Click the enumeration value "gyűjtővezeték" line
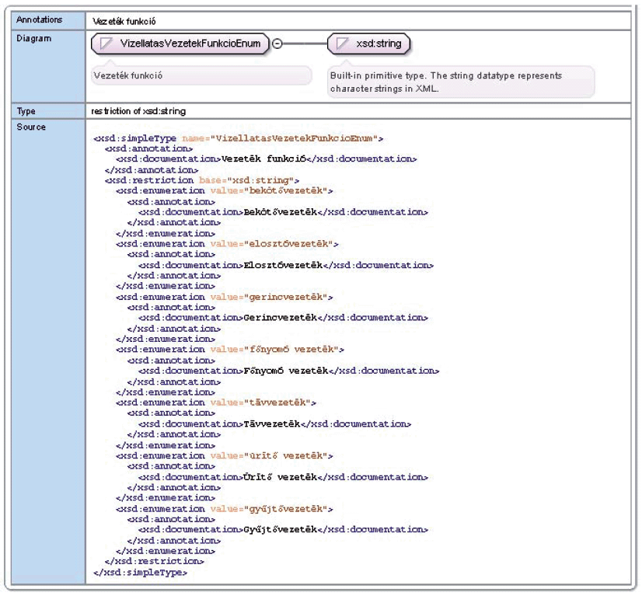The image size is (642, 596). (x=225, y=509)
